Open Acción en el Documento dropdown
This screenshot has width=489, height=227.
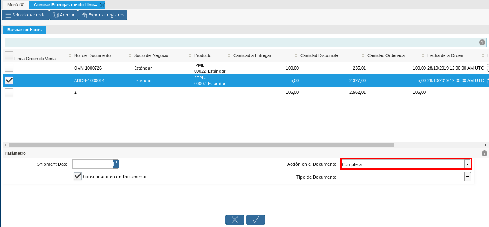click(467, 164)
